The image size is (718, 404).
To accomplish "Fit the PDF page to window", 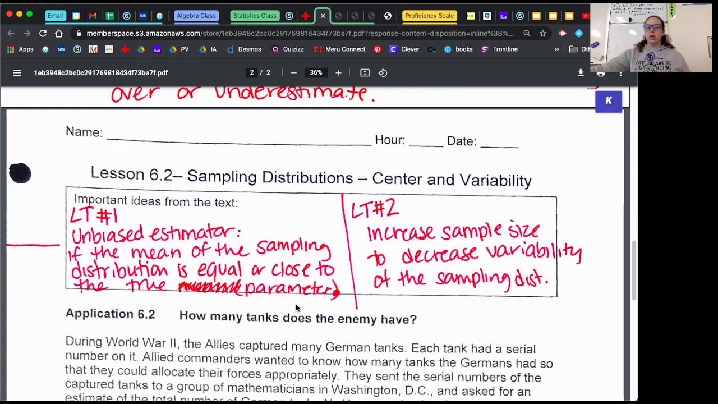I will (x=365, y=72).
